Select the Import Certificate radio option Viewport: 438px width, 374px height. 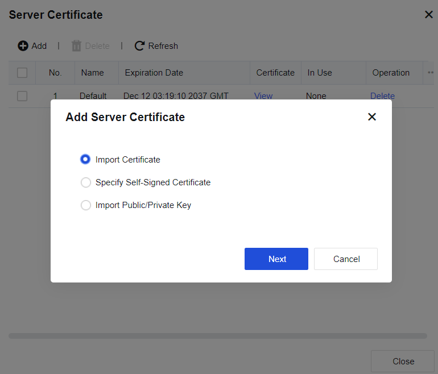(85, 159)
